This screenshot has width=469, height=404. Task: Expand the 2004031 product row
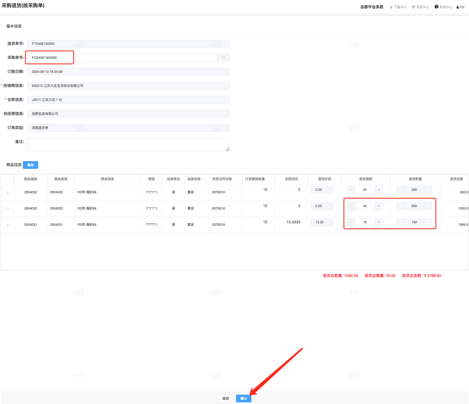click(x=8, y=225)
